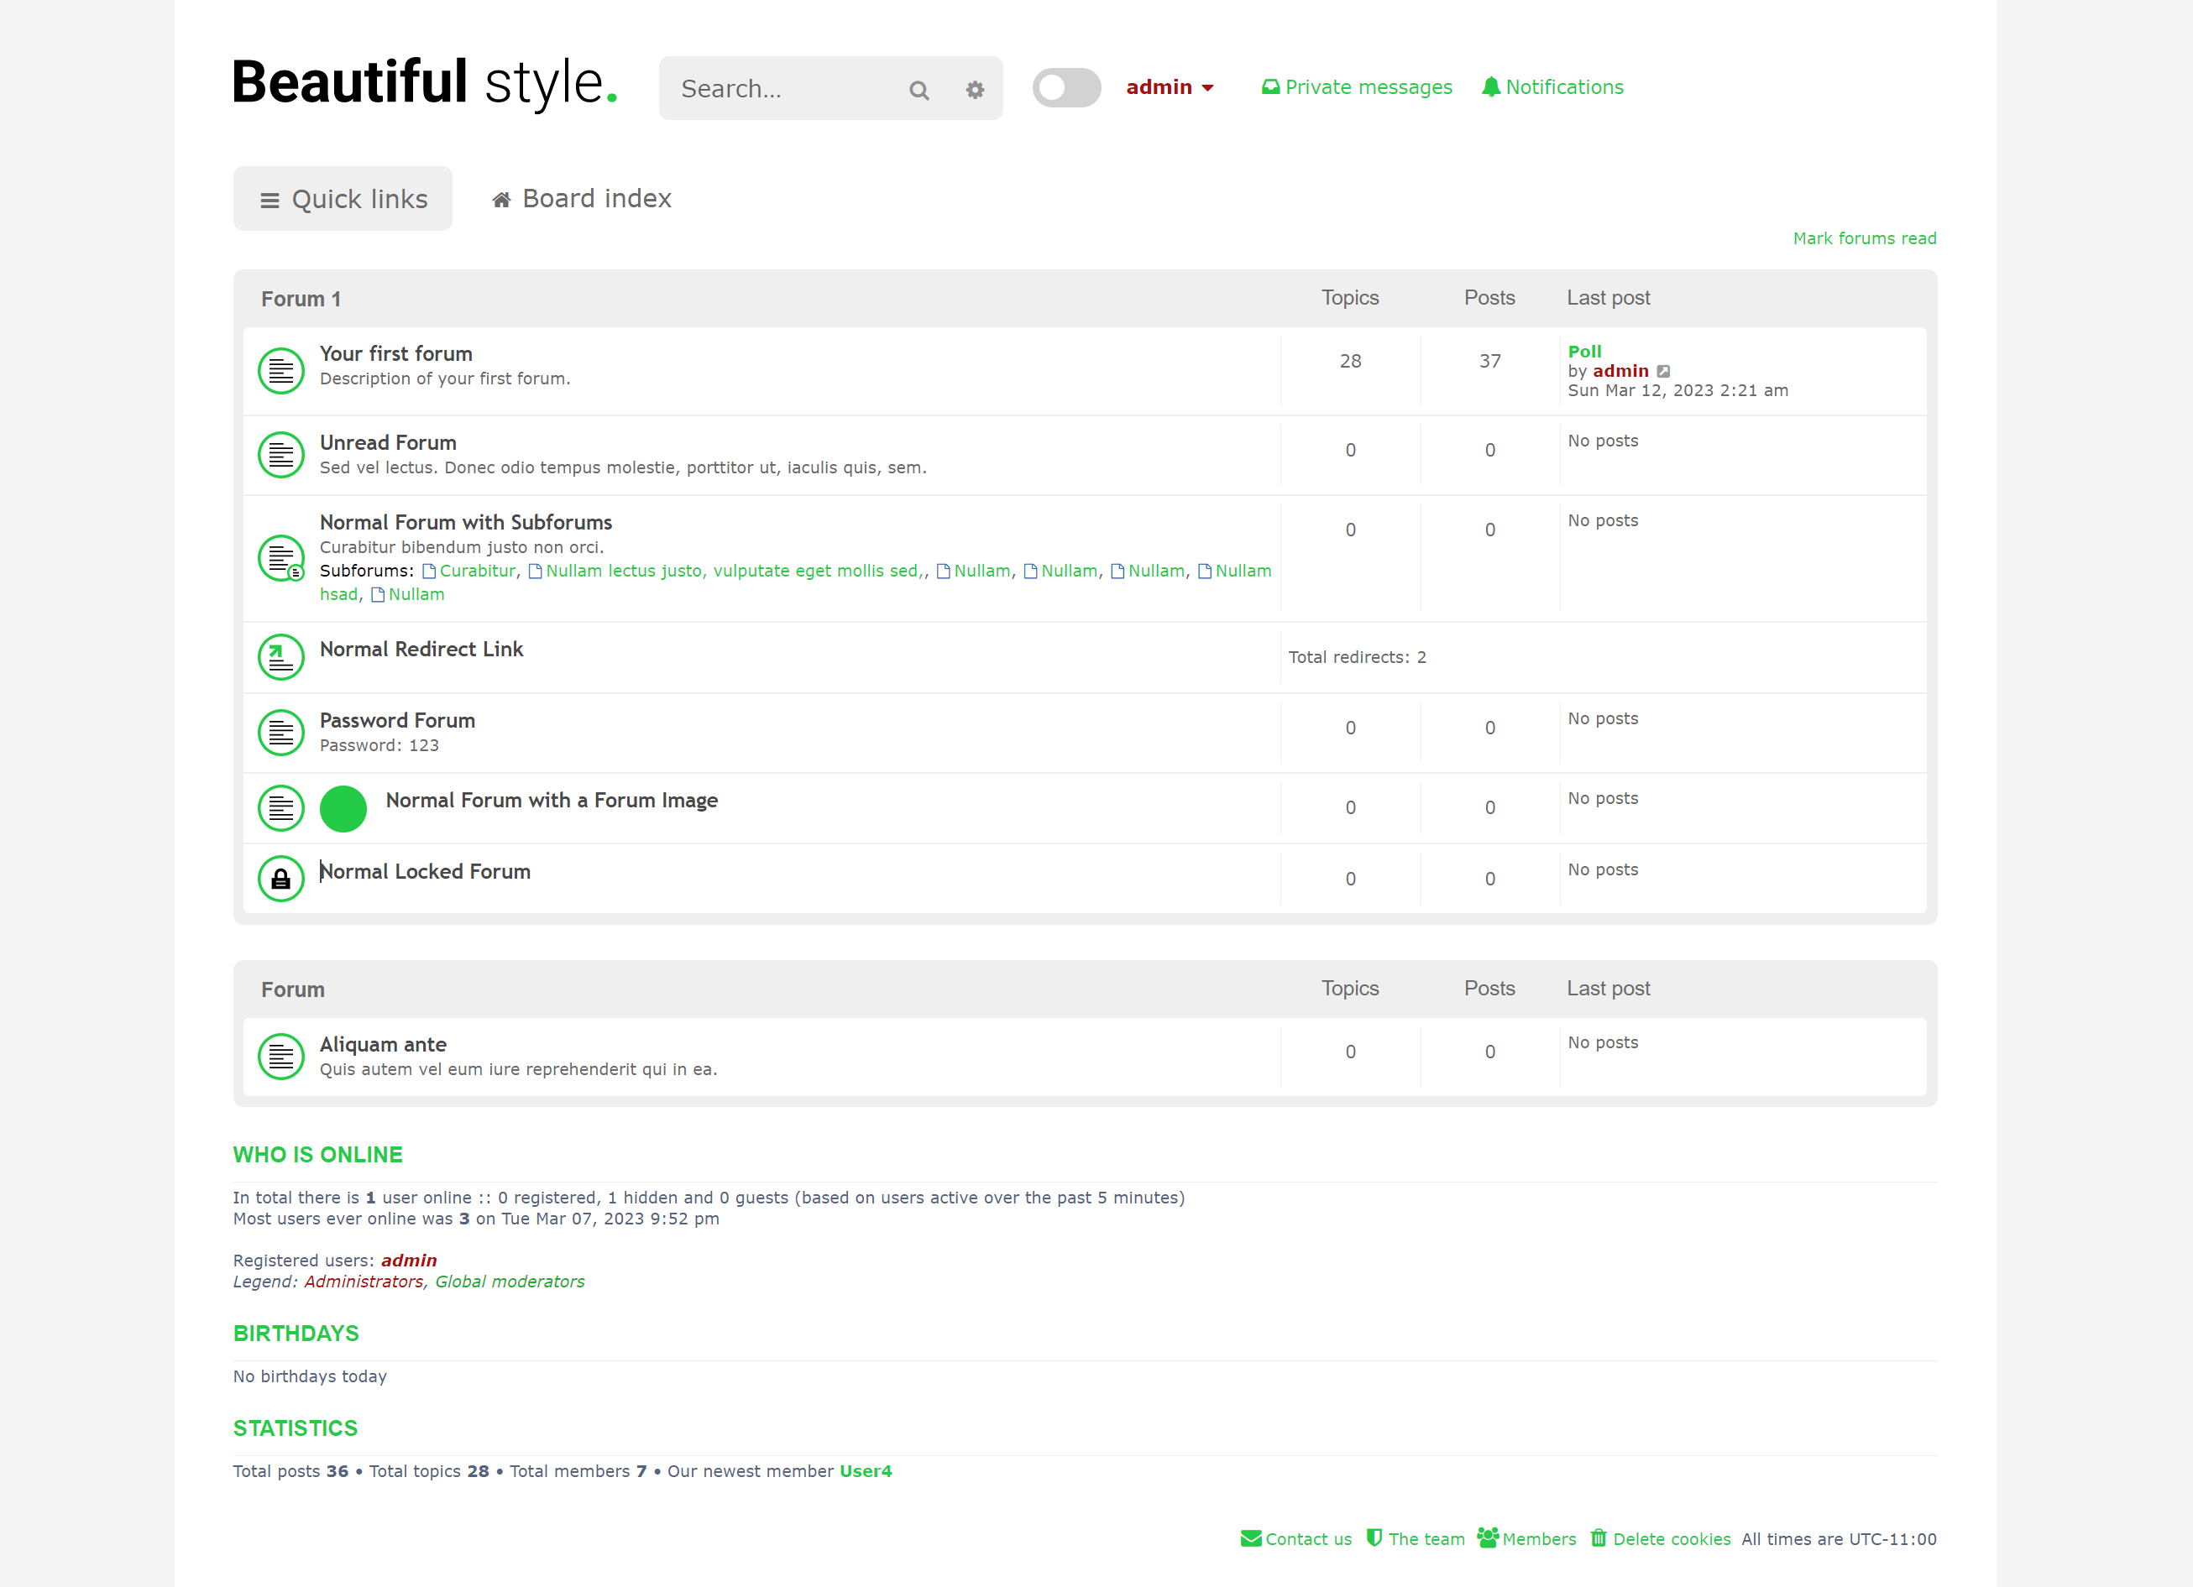Viewport: 2193px width, 1587px height.
Task: Open Password Forum
Action: tap(397, 721)
